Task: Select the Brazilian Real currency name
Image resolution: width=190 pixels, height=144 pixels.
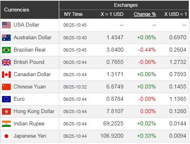Action: click(29, 50)
